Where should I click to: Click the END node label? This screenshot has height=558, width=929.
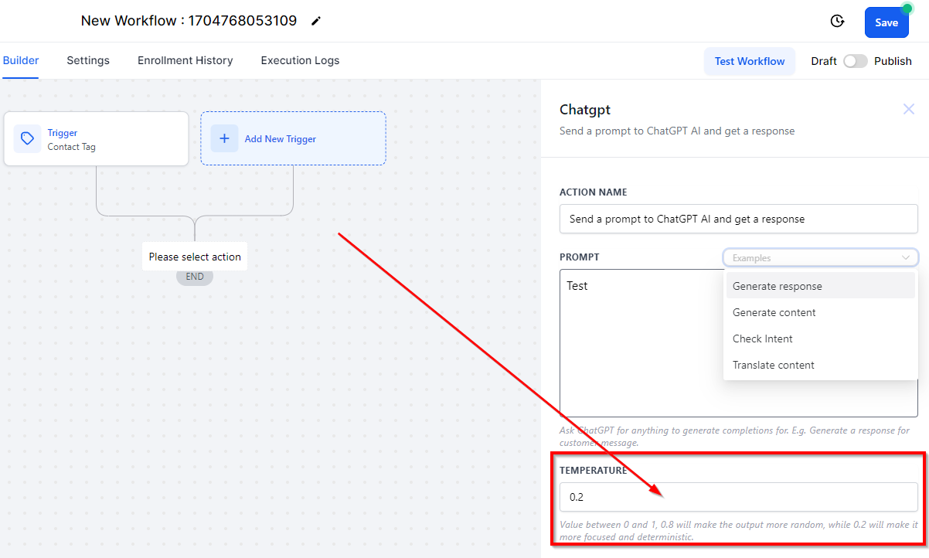[195, 277]
